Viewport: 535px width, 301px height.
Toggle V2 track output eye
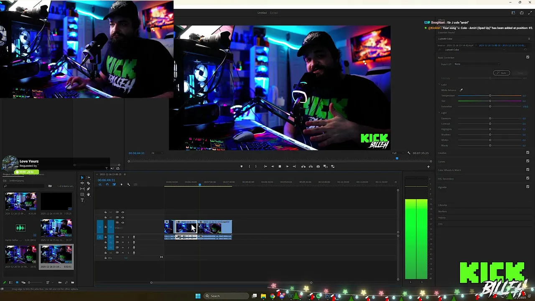coord(122,217)
